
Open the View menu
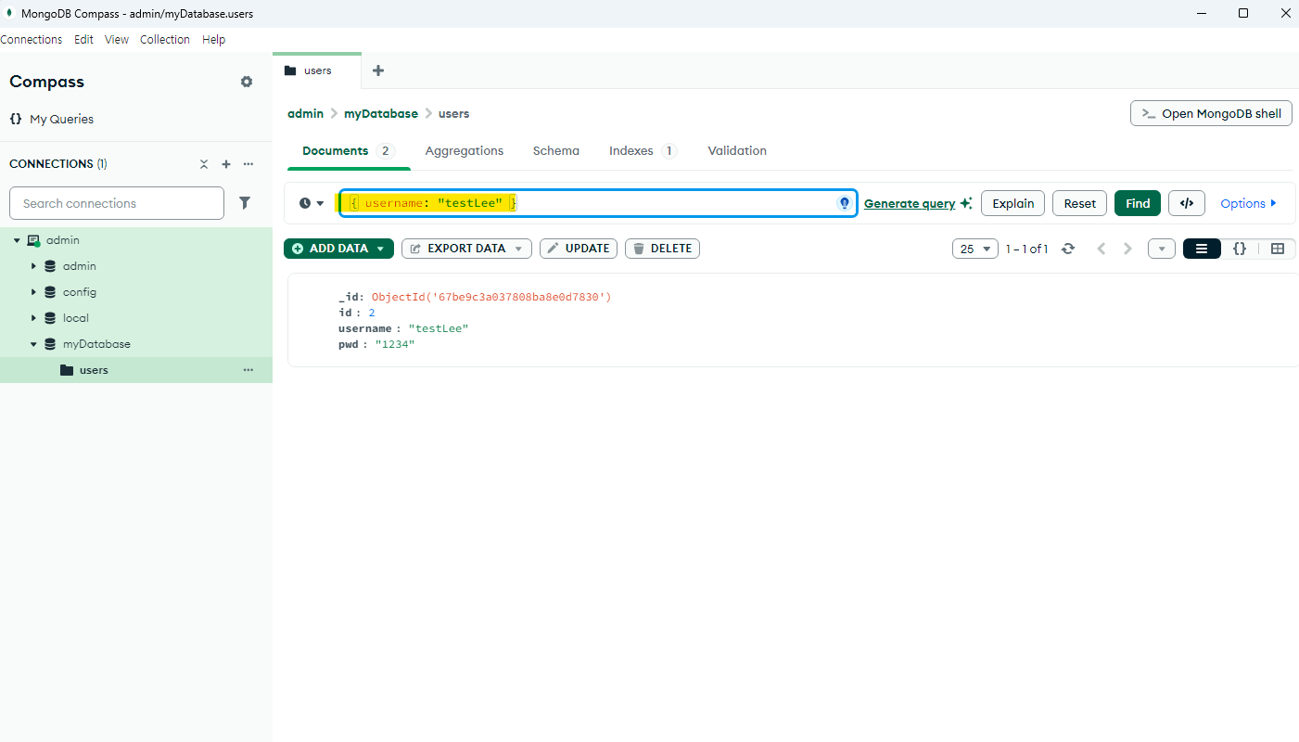[117, 40]
